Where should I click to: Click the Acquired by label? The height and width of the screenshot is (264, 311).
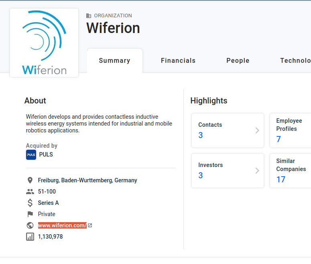tap(42, 146)
